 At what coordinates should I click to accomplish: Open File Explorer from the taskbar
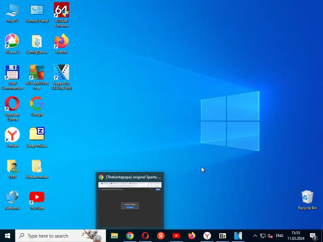pyautogui.click(x=114, y=236)
